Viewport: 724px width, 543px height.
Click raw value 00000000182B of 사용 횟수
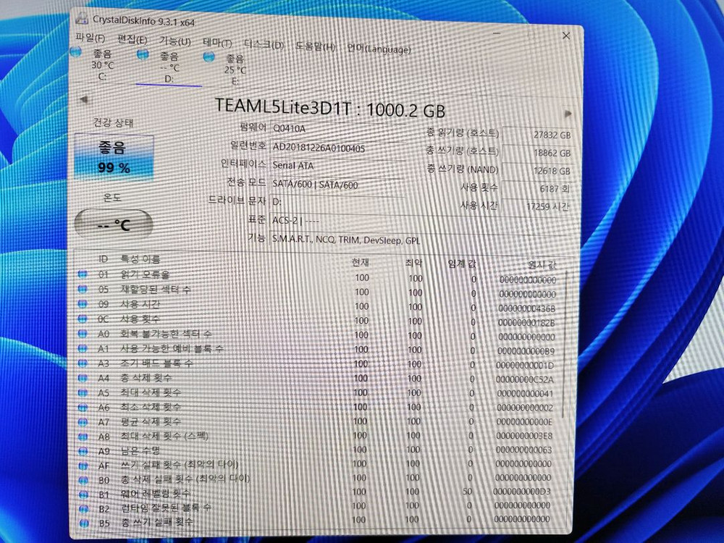(526, 323)
